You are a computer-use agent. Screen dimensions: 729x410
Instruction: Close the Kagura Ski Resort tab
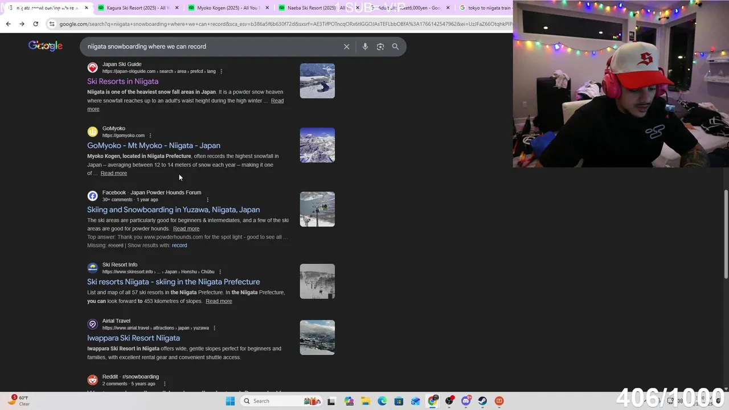177,8
